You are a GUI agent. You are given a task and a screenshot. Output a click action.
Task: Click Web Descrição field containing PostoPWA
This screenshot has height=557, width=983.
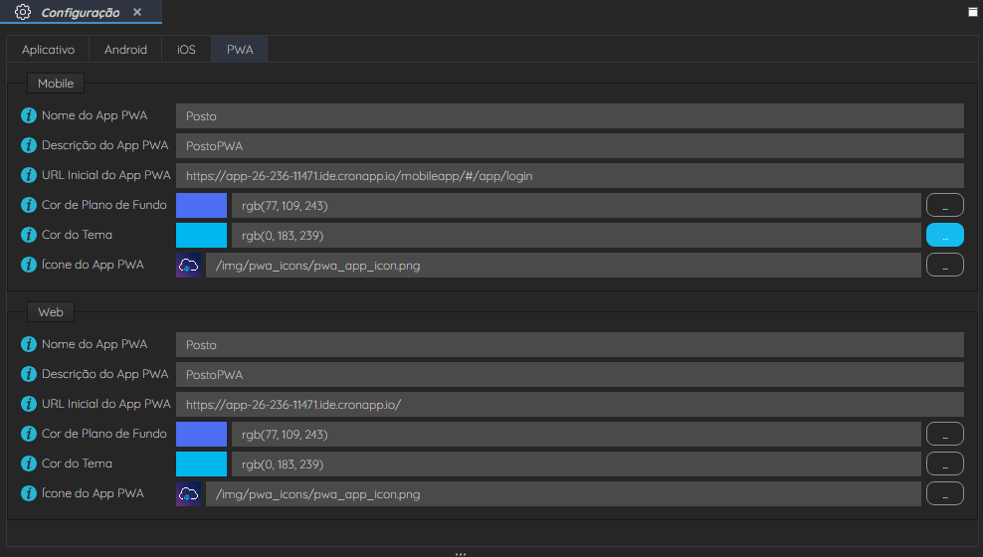coord(570,375)
